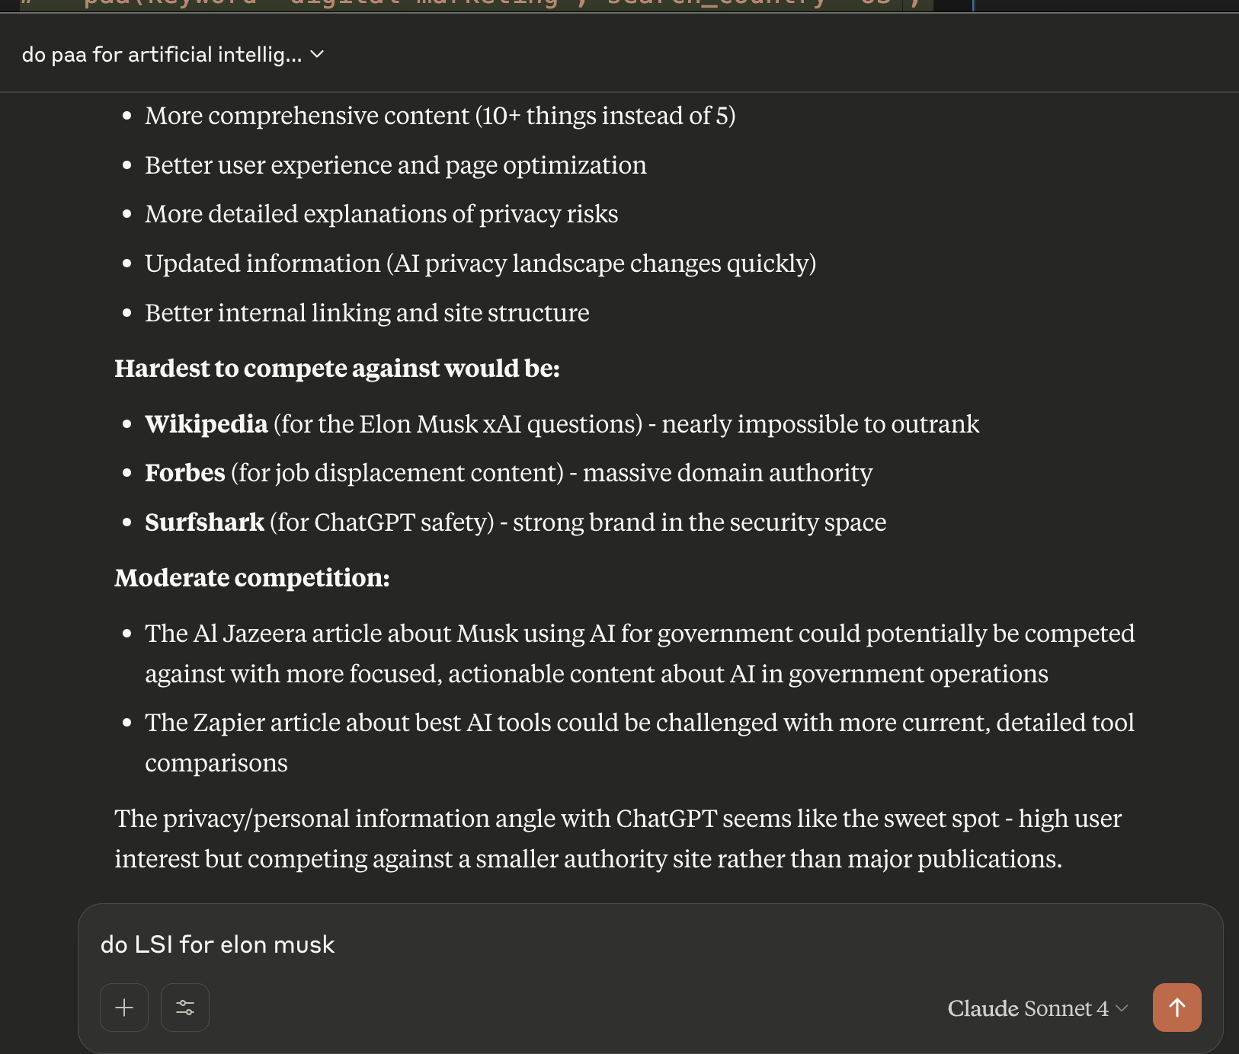1239x1054 pixels.
Task: Open the attach content plus icon
Action: 123,1007
